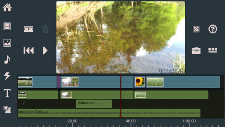Screen dimensions: 225x127
Task: Split clip with the razor tool
Action: click(28, 29)
